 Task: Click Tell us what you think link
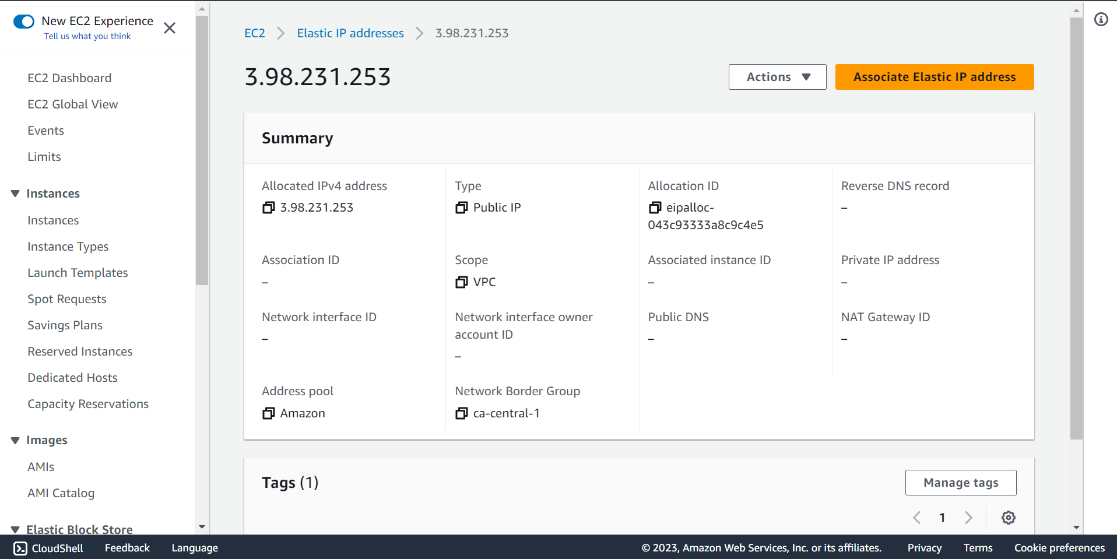[87, 36]
